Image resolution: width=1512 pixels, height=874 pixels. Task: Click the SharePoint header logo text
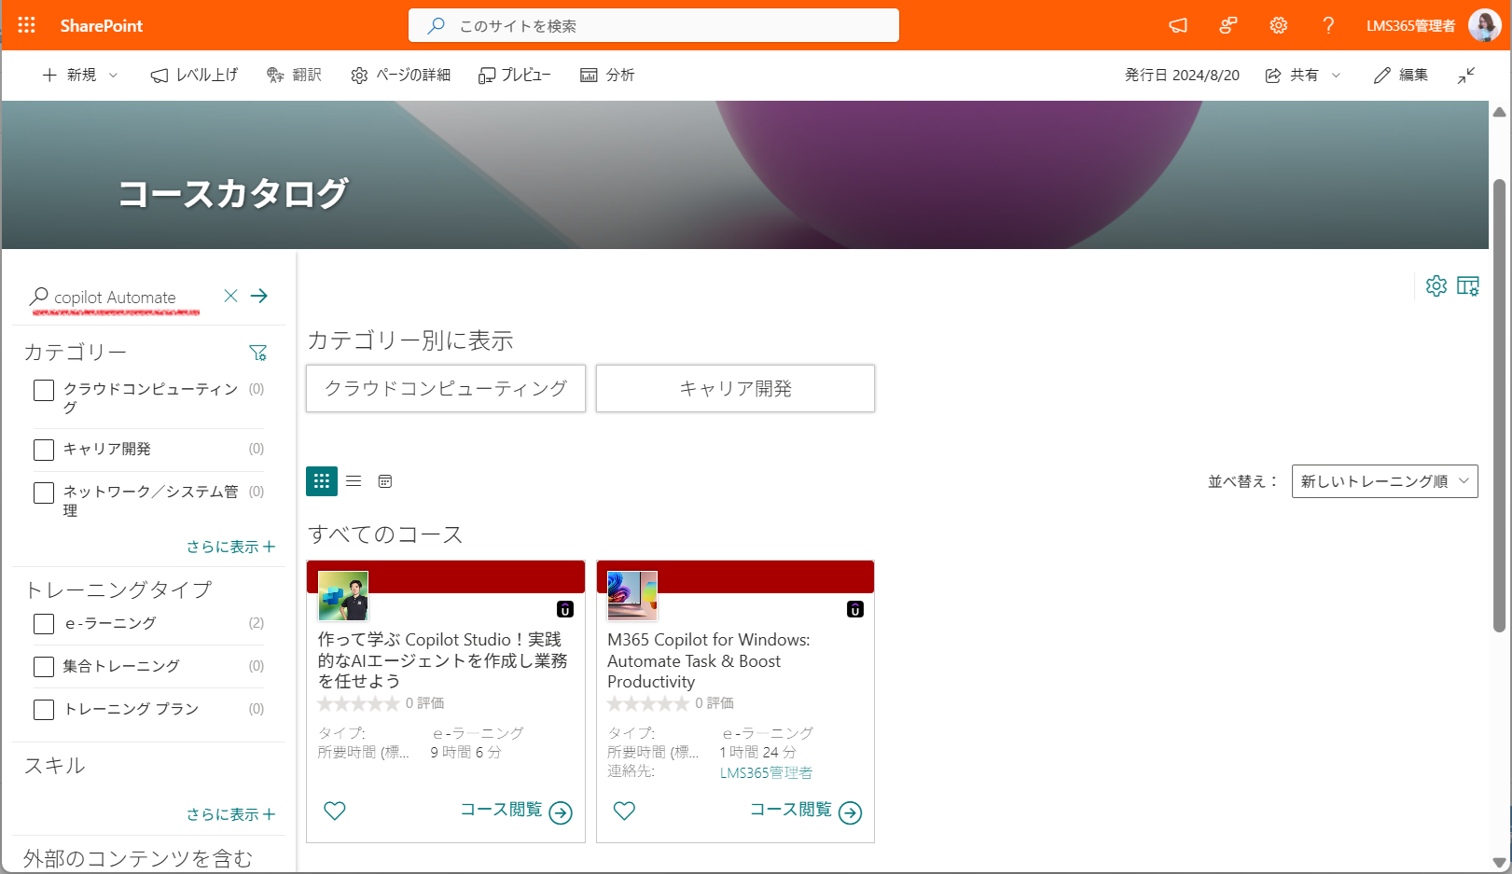[102, 25]
